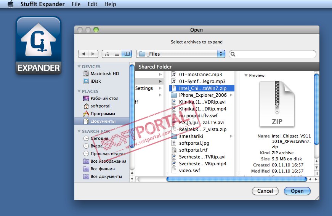Open the Edit menu
332x216 pixels.
(x=92, y=4)
